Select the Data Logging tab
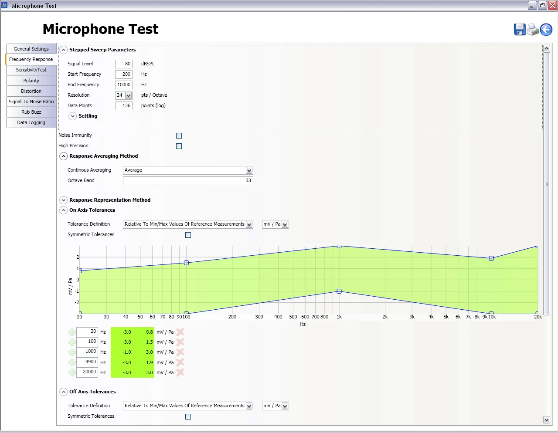Viewport: 558px width, 433px height. click(x=31, y=122)
